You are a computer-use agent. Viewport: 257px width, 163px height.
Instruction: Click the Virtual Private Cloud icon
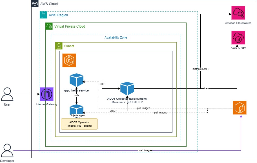click(49, 26)
